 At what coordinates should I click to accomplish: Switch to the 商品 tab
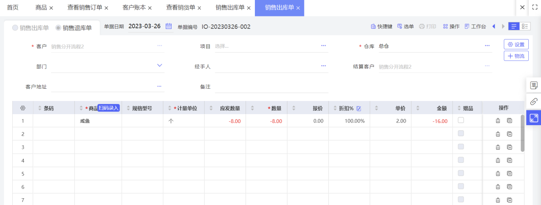point(41,8)
